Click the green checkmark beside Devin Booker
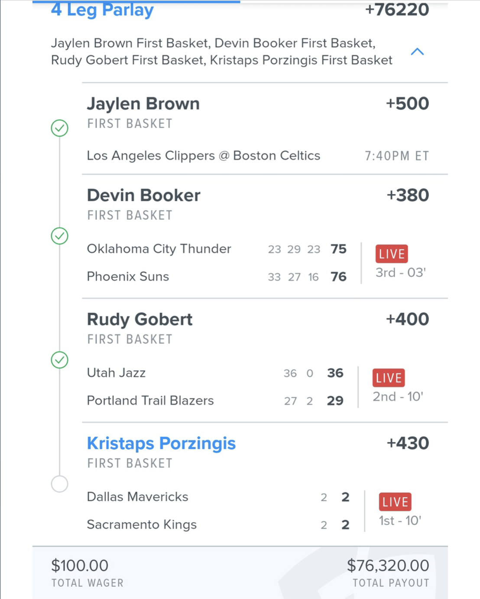This screenshot has height=599, width=480. coord(60,236)
